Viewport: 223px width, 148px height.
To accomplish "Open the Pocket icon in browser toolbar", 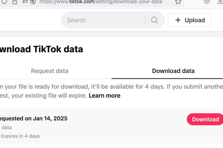I will pos(207,1).
